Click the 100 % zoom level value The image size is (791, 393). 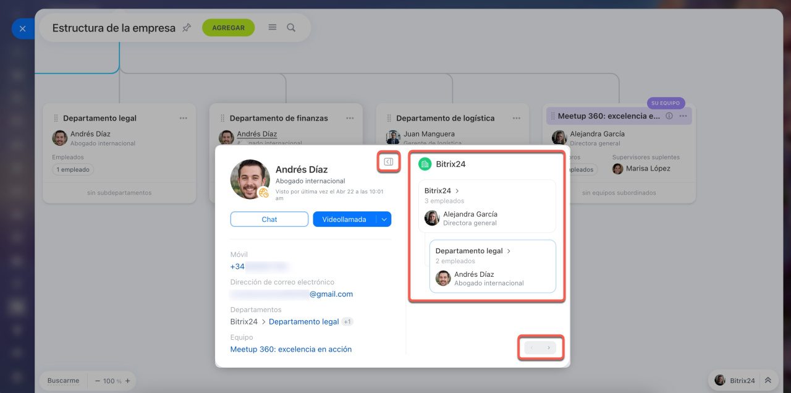pyautogui.click(x=112, y=381)
